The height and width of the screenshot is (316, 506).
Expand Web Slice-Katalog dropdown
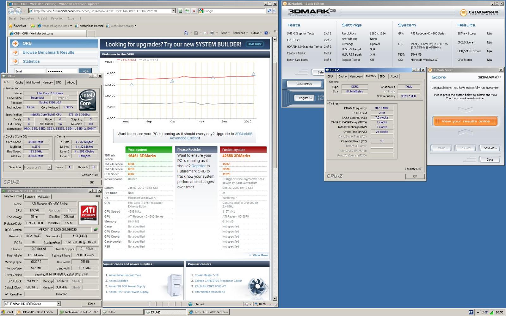tap(136, 26)
